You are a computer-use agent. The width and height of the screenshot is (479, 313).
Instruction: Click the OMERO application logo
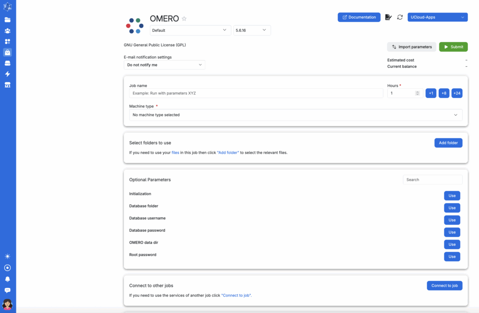click(x=135, y=26)
